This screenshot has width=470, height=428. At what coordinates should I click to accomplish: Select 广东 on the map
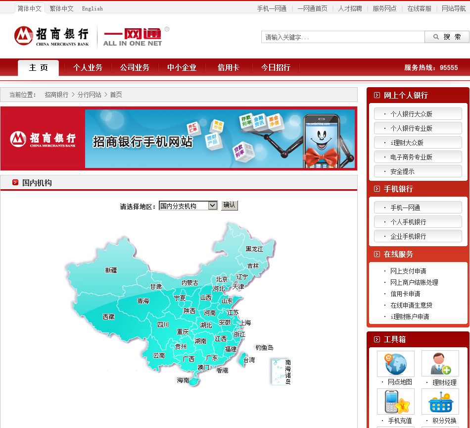point(212,358)
